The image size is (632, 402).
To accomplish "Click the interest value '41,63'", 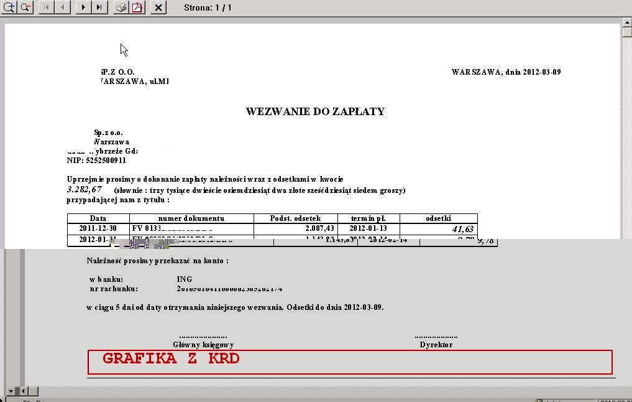I will point(463,229).
